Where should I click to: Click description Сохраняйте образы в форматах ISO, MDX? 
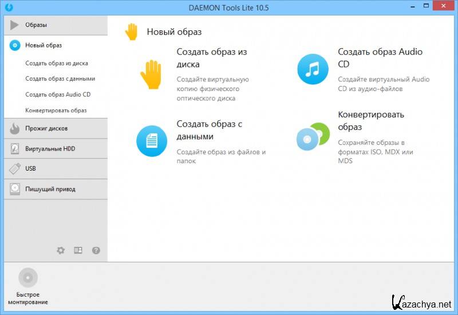(376, 152)
